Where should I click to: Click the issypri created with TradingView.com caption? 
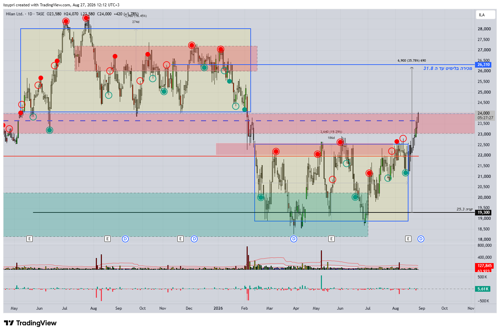[61, 5]
